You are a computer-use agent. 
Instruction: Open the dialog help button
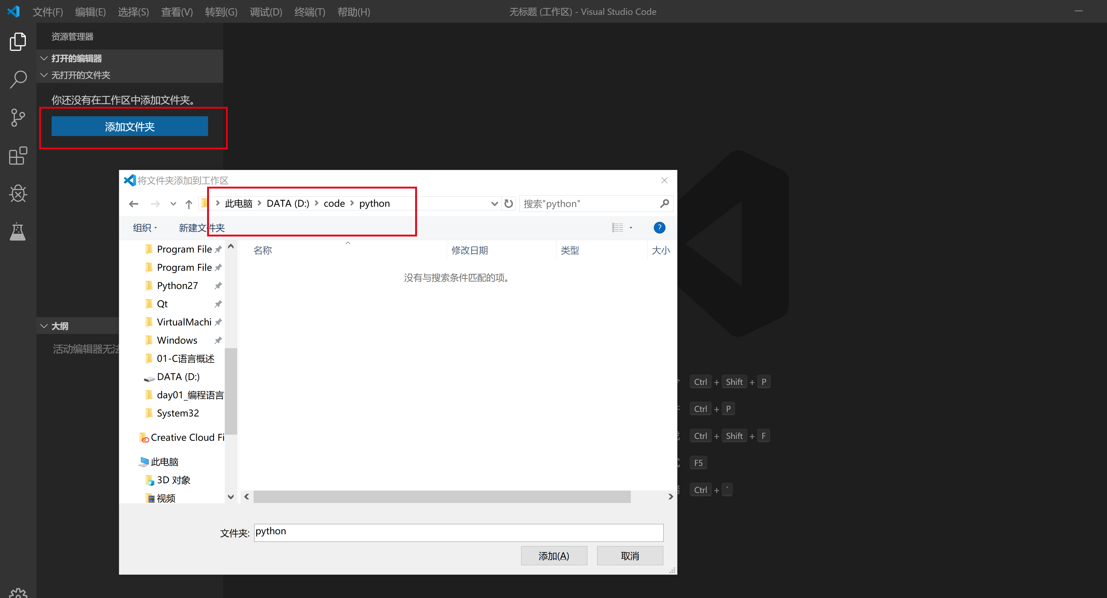pyautogui.click(x=659, y=228)
